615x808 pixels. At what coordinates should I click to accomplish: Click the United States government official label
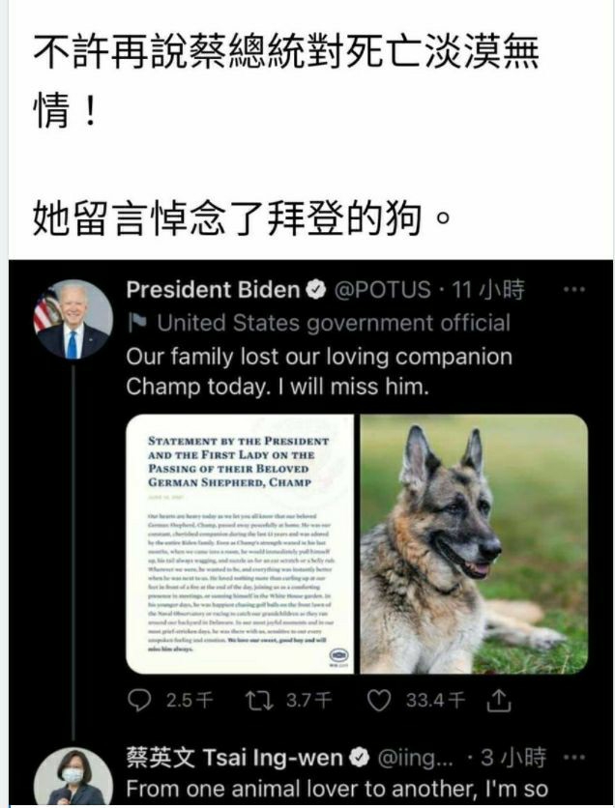click(x=334, y=323)
